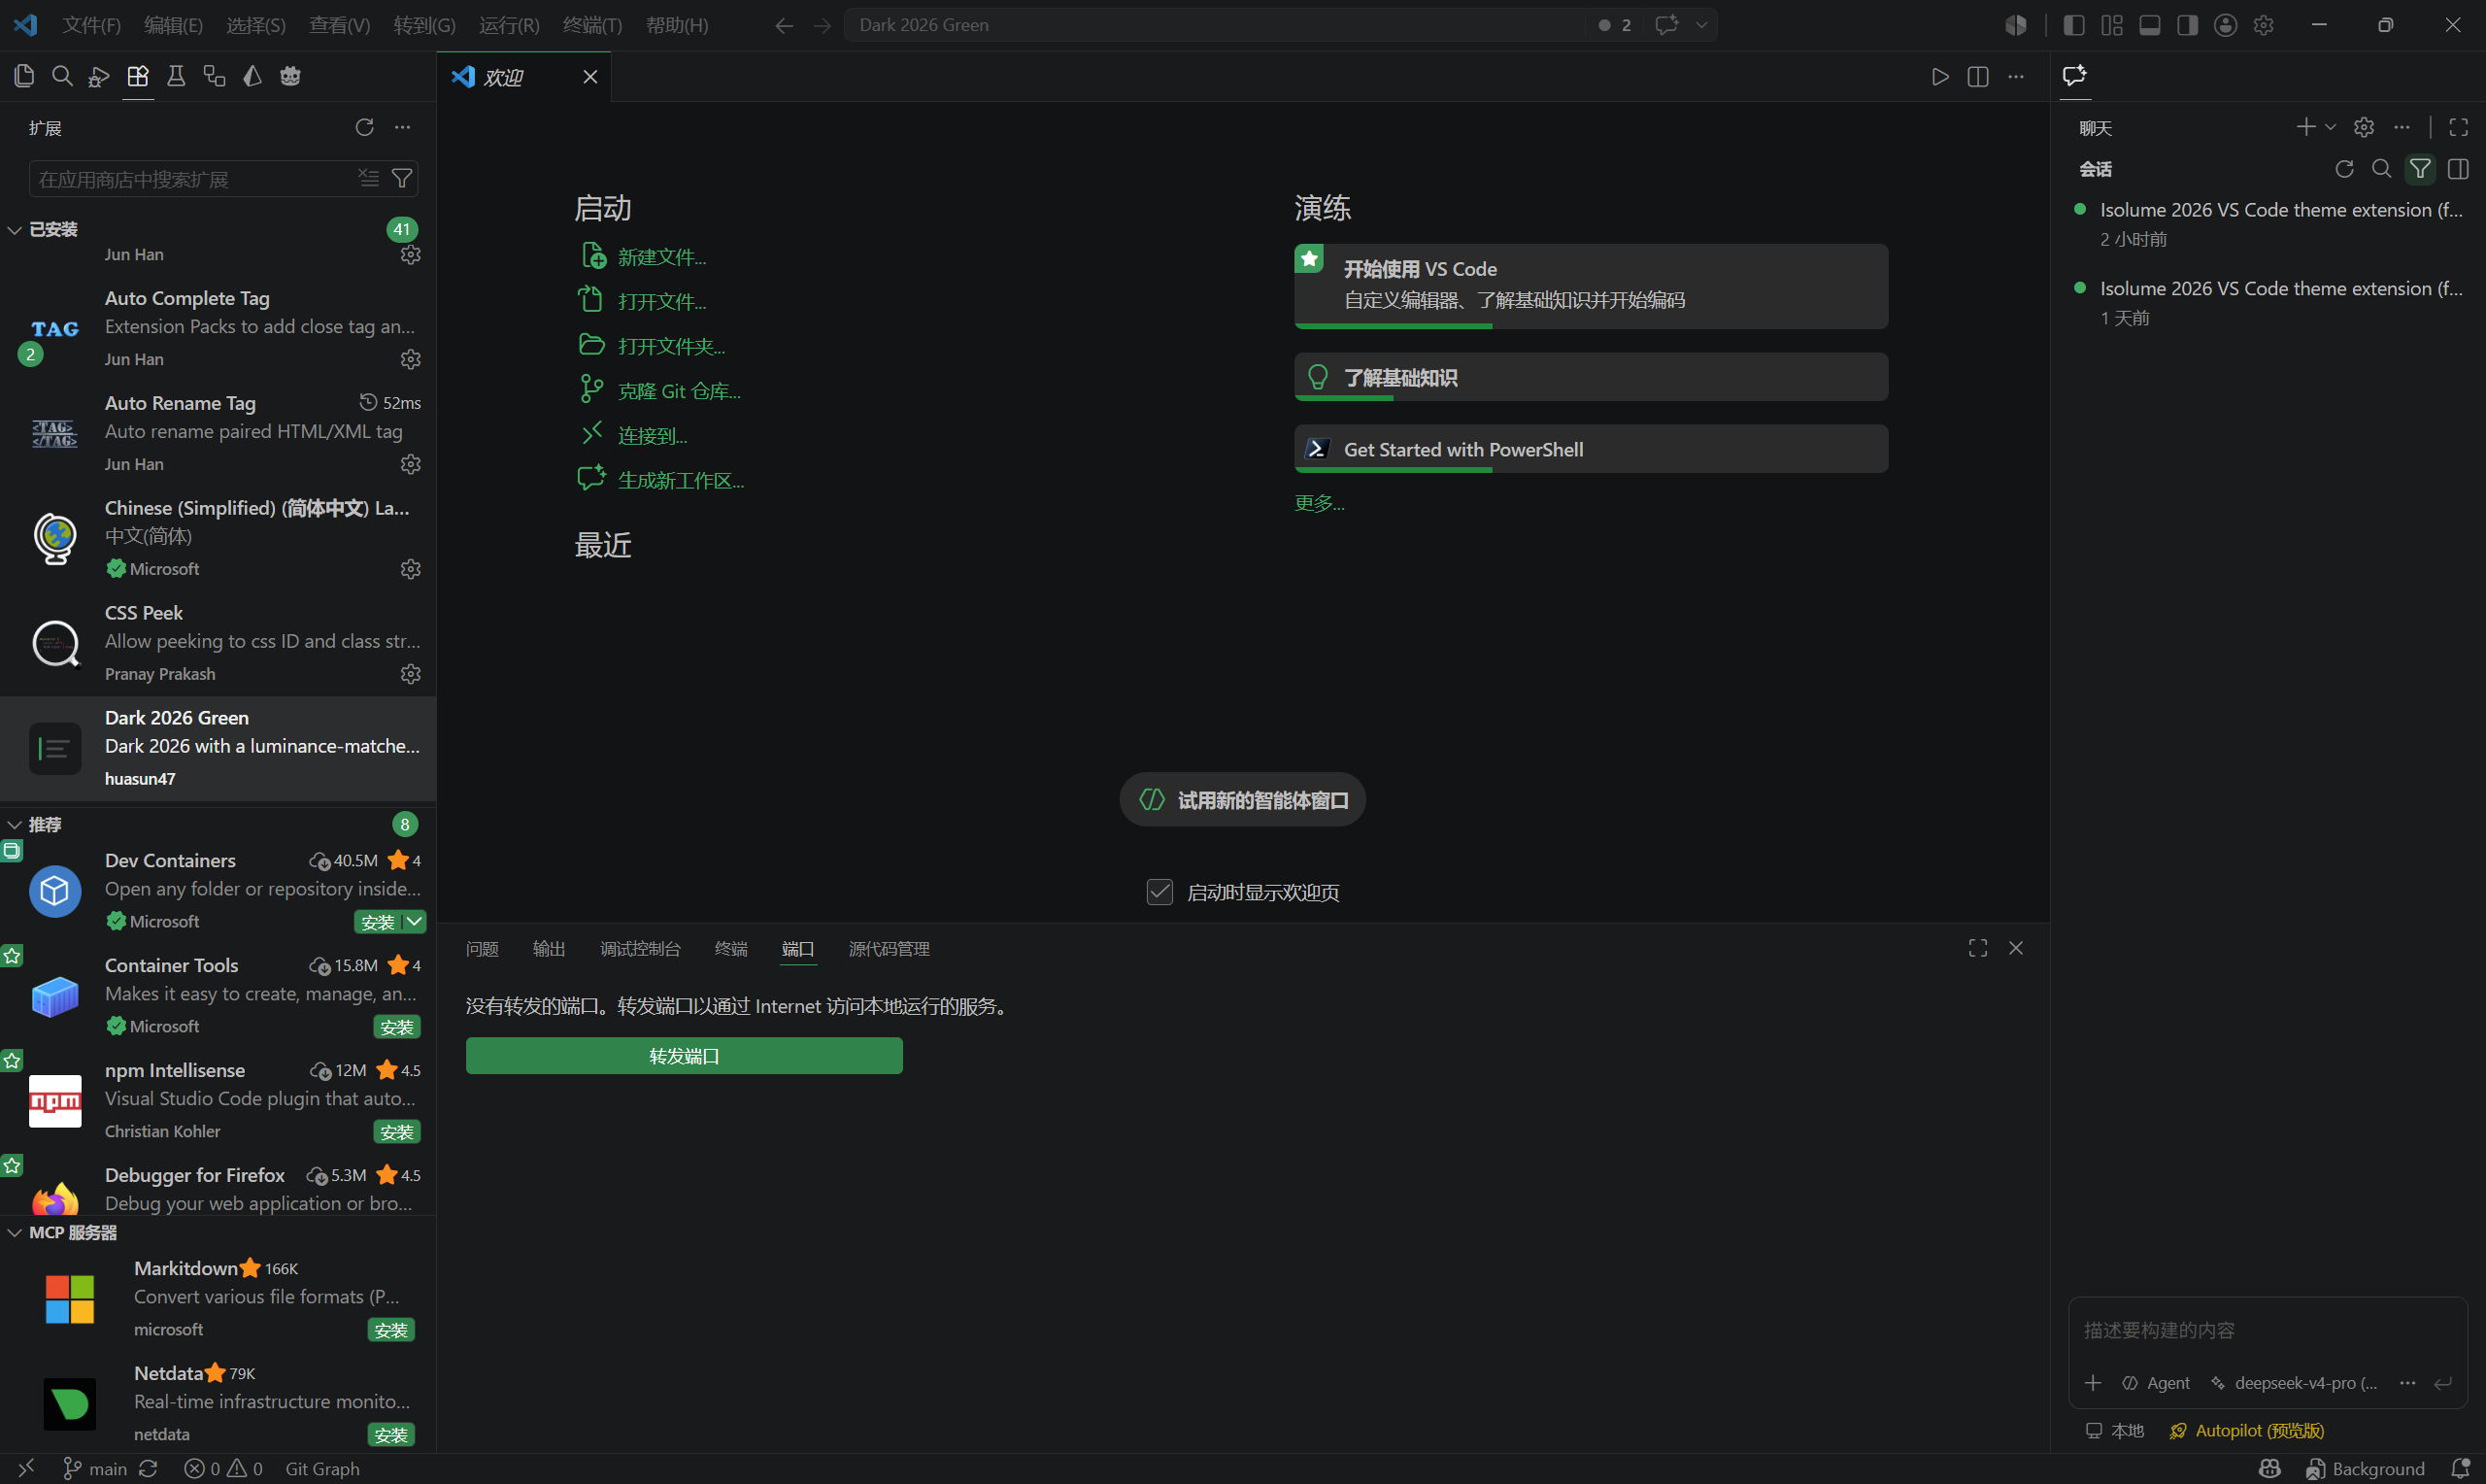
Task: Open the Godot tools view icon
Action: pos(290,76)
